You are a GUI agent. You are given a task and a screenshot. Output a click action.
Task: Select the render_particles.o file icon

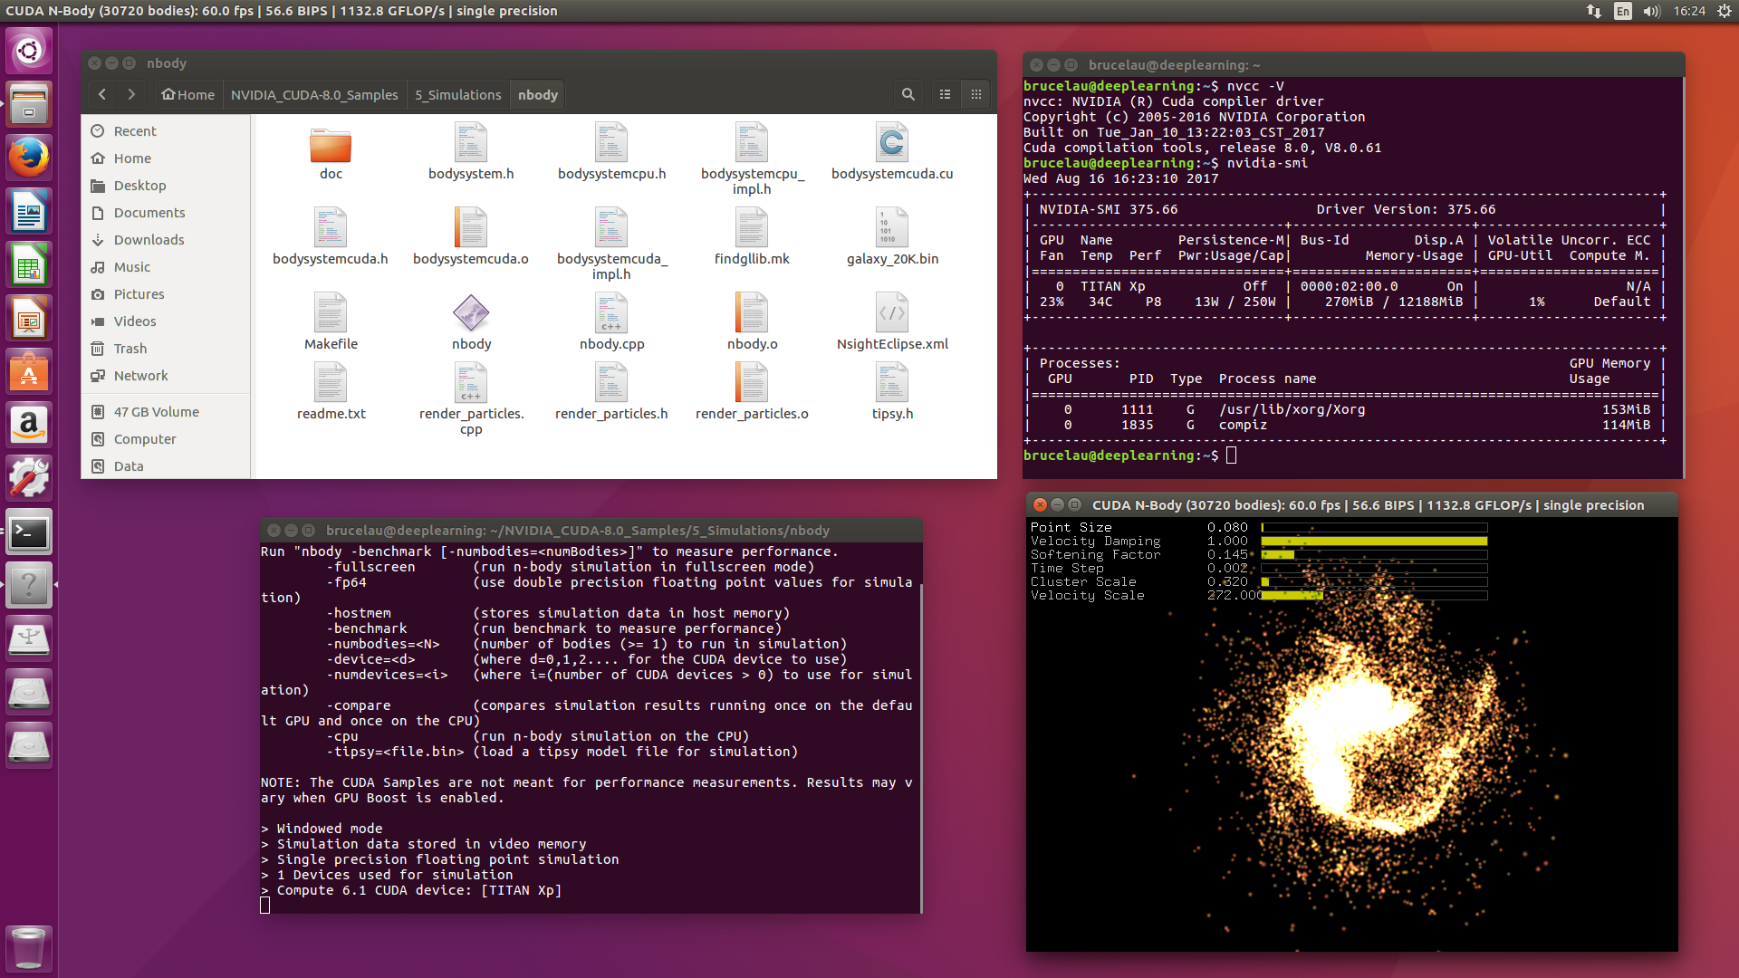[x=752, y=383]
